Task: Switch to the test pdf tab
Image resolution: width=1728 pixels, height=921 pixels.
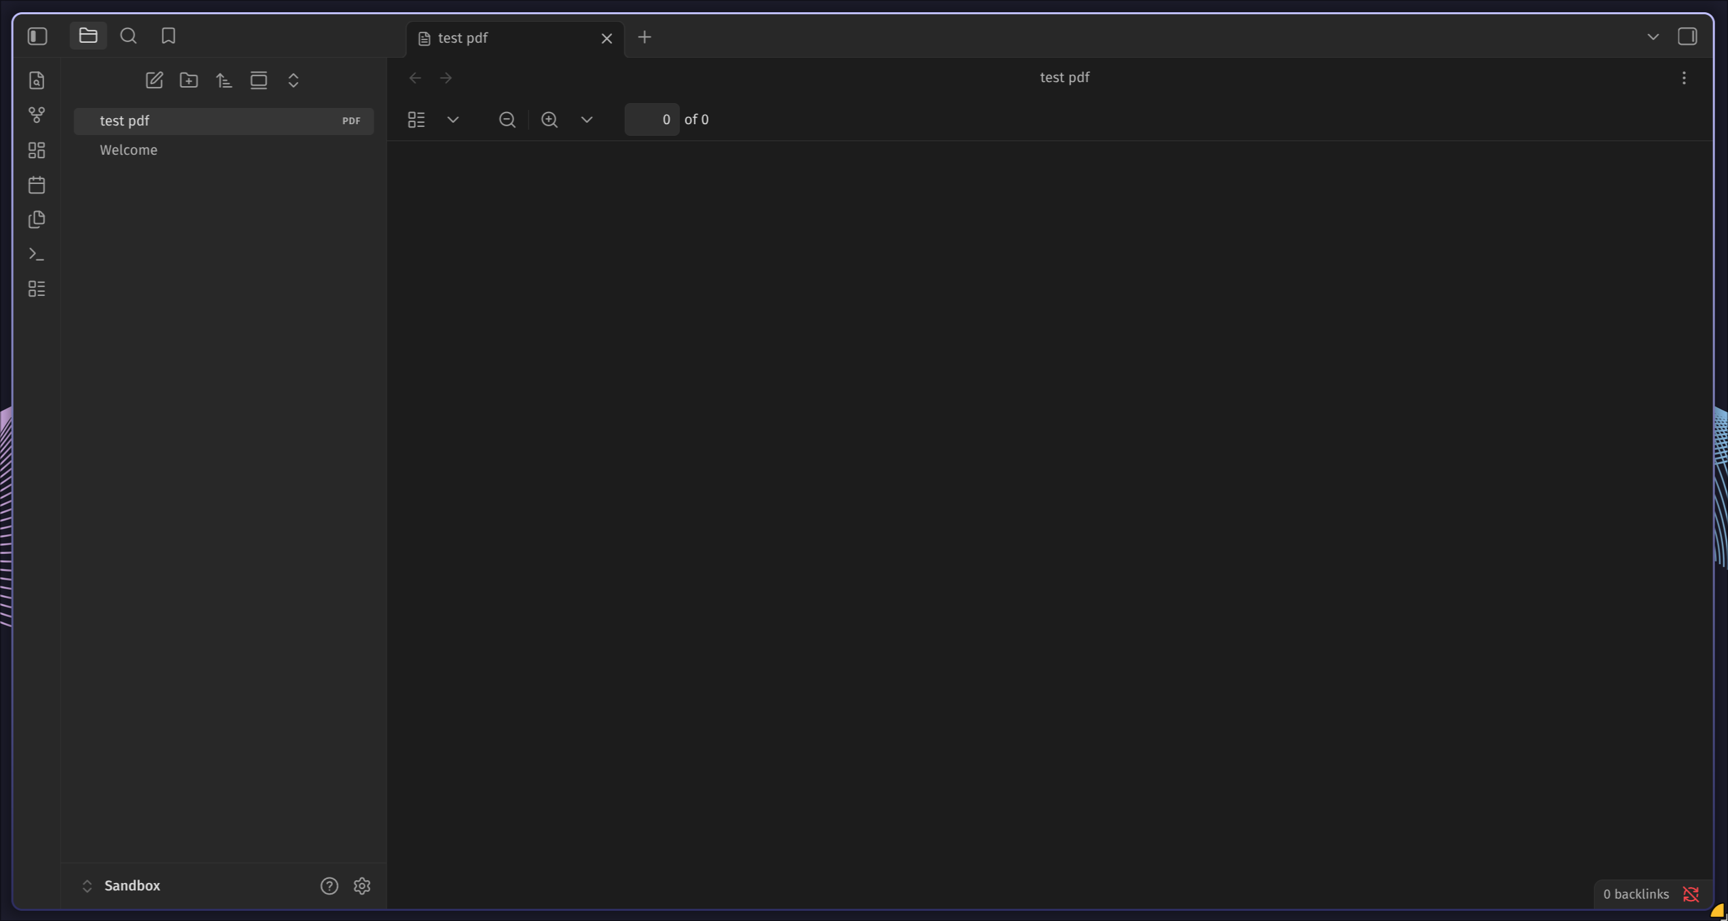Action: [x=515, y=39]
